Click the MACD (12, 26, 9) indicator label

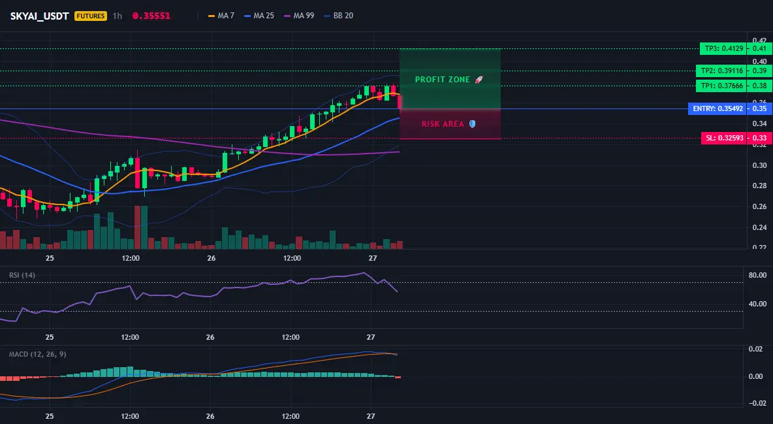click(x=37, y=354)
